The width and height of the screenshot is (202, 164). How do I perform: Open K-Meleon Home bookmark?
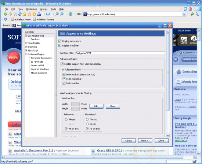tap(21, 19)
